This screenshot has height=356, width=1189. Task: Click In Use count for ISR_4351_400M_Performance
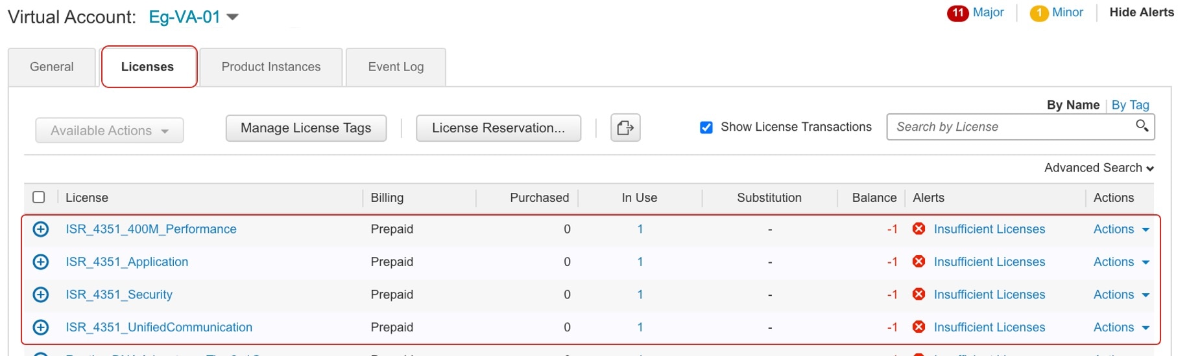640,229
